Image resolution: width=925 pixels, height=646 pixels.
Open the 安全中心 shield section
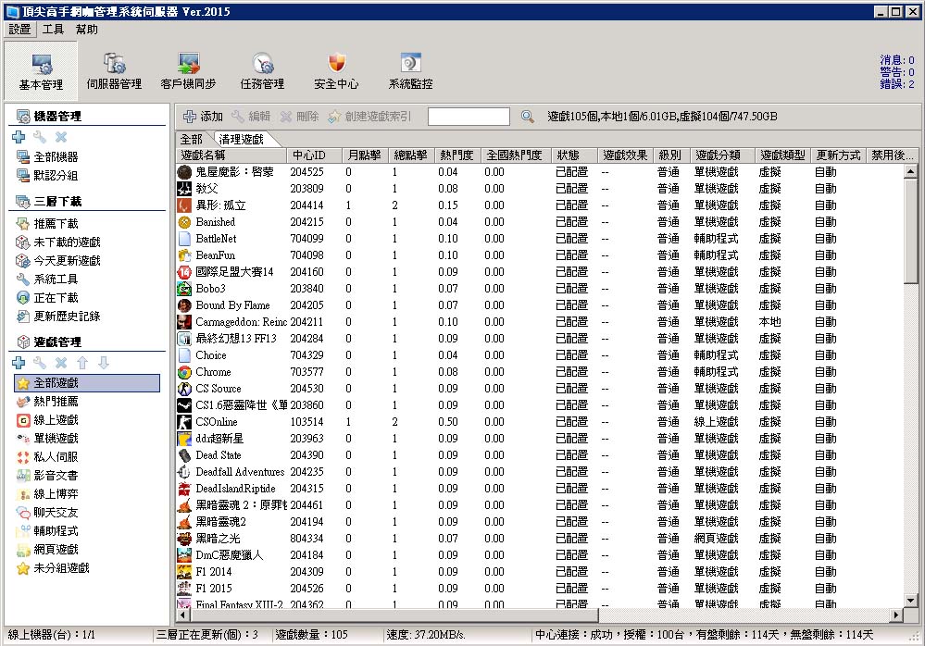tap(336, 72)
